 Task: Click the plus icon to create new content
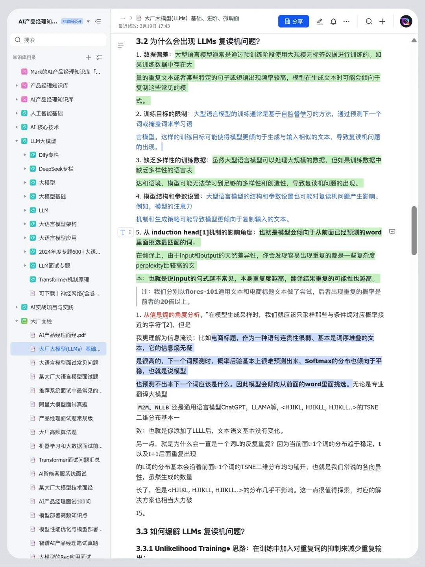[x=382, y=22]
